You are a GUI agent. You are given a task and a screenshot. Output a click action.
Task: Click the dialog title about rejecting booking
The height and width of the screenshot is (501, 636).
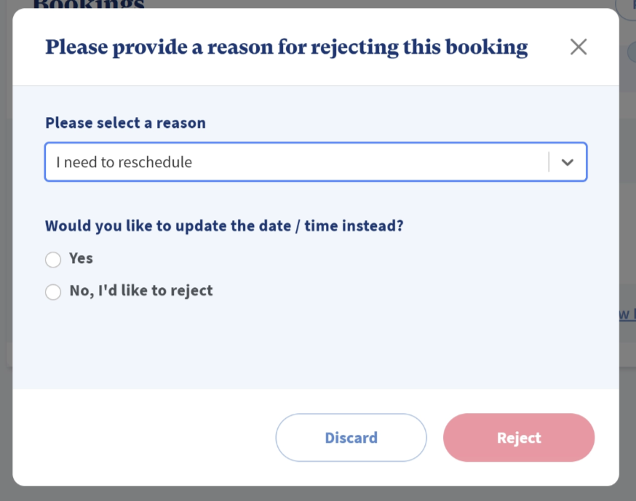click(x=286, y=47)
